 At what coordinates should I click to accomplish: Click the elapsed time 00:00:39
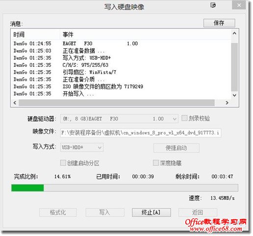click(x=143, y=177)
